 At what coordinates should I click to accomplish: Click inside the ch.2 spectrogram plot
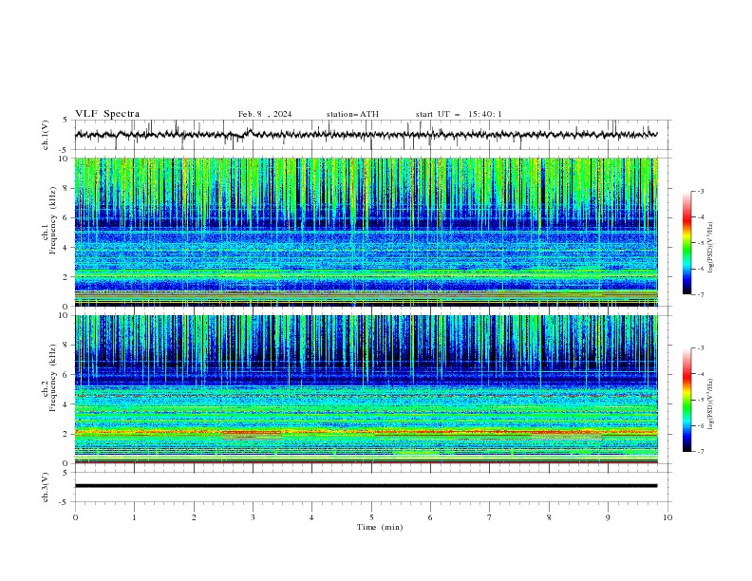pyautogui.click(x=367, y=389)
